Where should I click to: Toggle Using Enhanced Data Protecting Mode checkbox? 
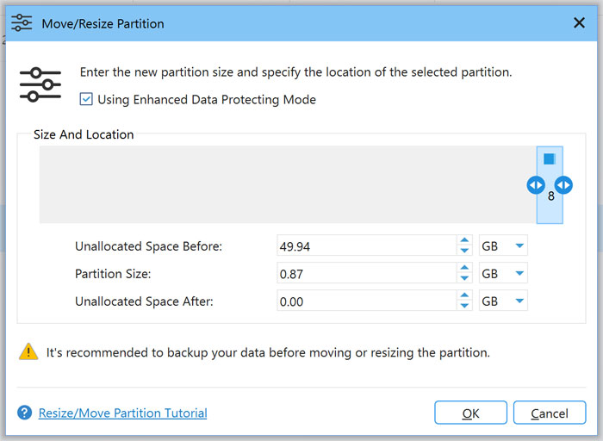coord(86,99)
